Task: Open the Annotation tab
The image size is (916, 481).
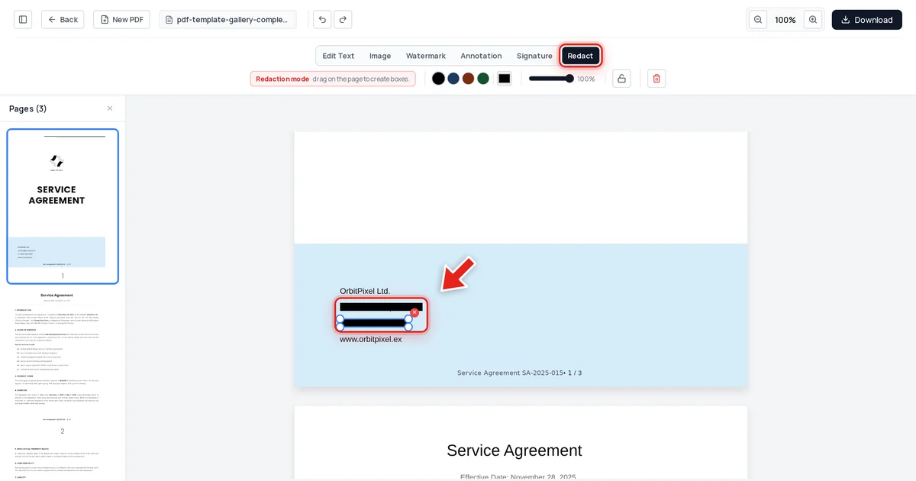Action: [x=481, y=56]
